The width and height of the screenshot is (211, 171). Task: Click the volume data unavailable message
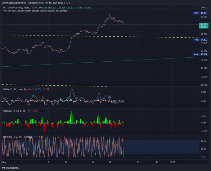point(35,11)
